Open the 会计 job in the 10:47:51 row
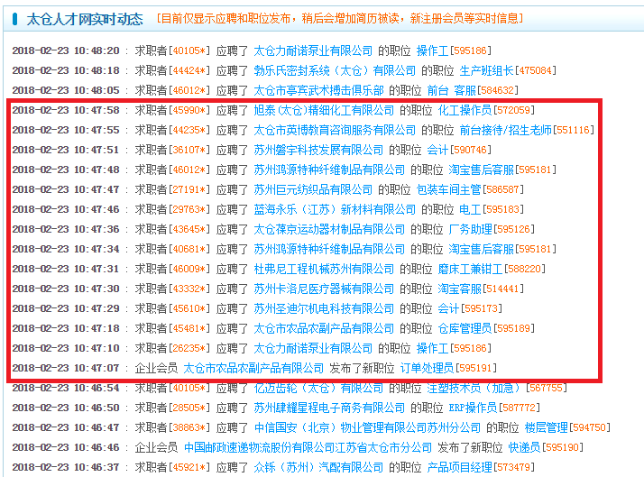The height and width of the screenshot is (477, 644). pos(437,150)
